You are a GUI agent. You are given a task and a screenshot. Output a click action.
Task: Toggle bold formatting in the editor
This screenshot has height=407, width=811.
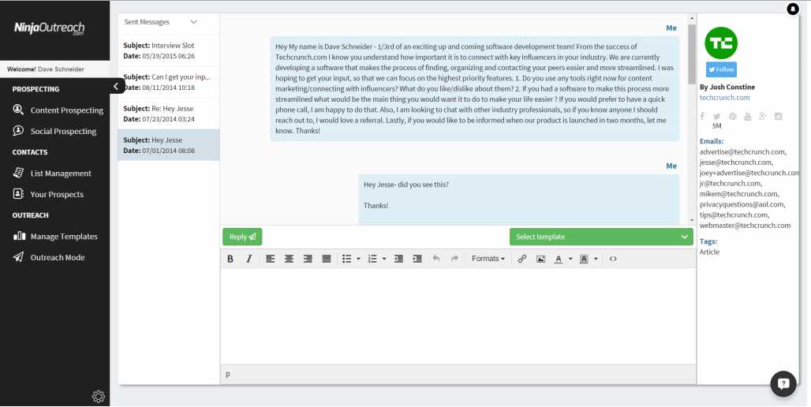pos(230,259)
